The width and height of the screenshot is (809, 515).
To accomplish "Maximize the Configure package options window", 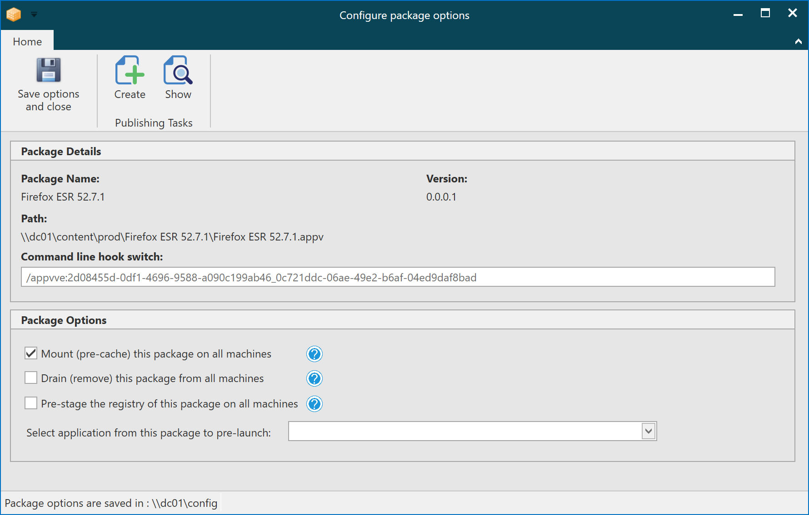I will pos(765,14).
